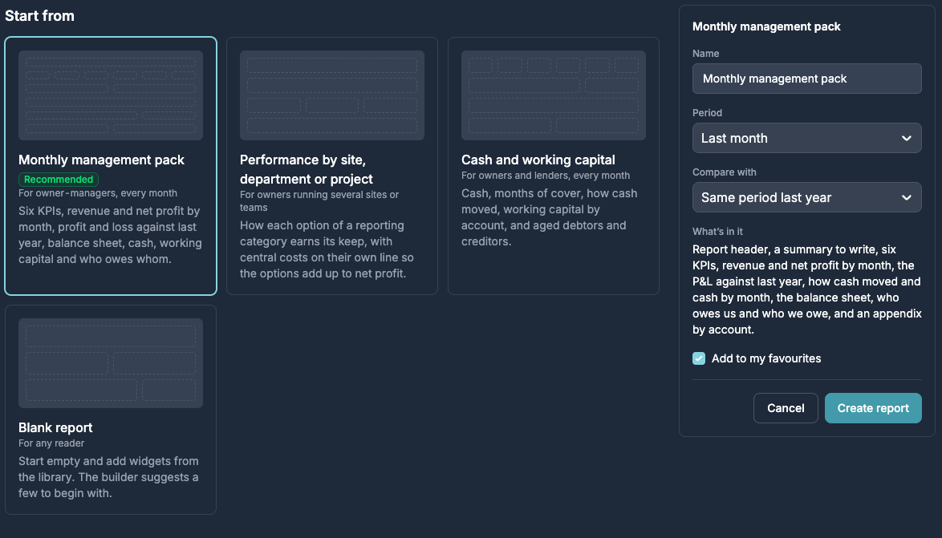
Task: Click the Cancel button
Action: (786, 408)
